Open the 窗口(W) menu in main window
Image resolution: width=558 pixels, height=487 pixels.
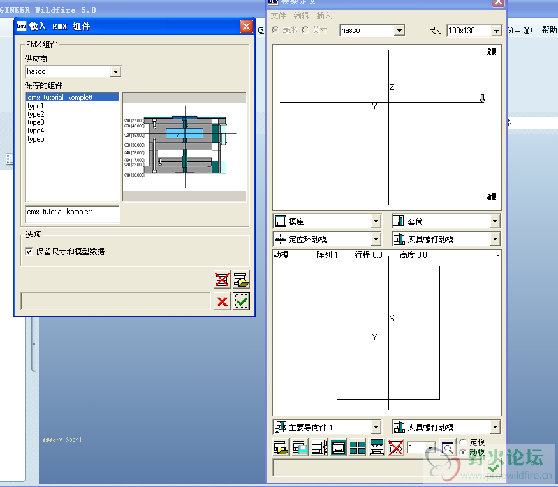point(520,30)
